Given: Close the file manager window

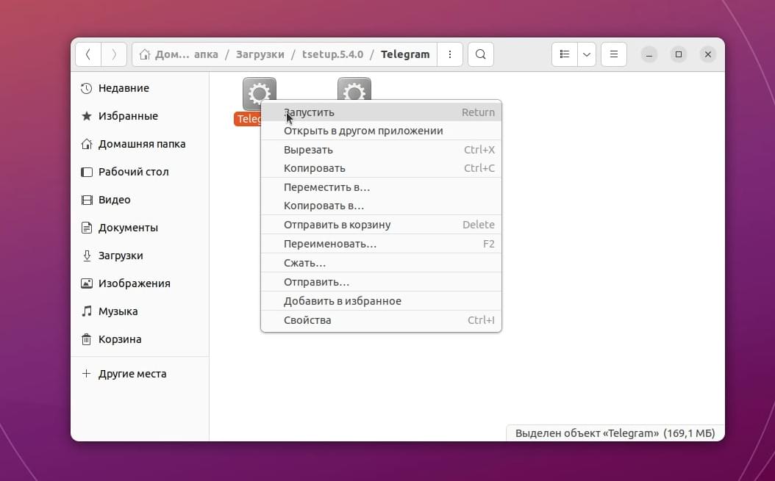Looking at the screenshot, I should [x=708, y=54].
